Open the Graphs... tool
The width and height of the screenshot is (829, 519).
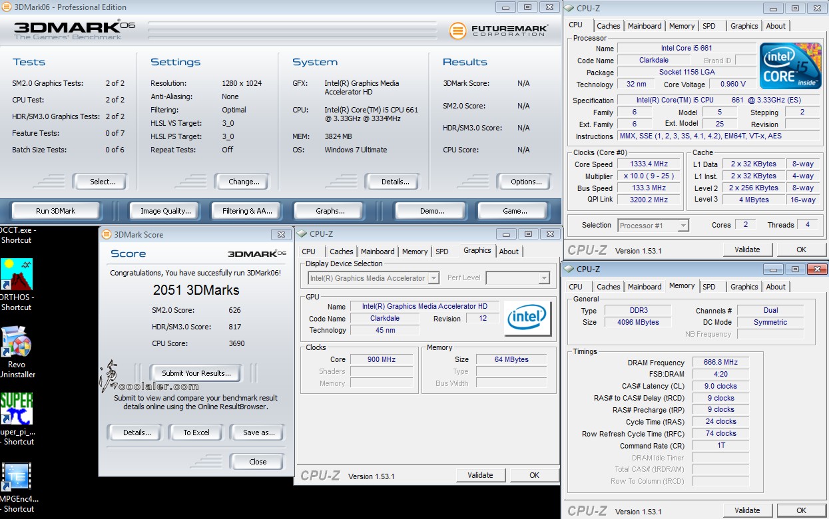(x=330, y=211)
